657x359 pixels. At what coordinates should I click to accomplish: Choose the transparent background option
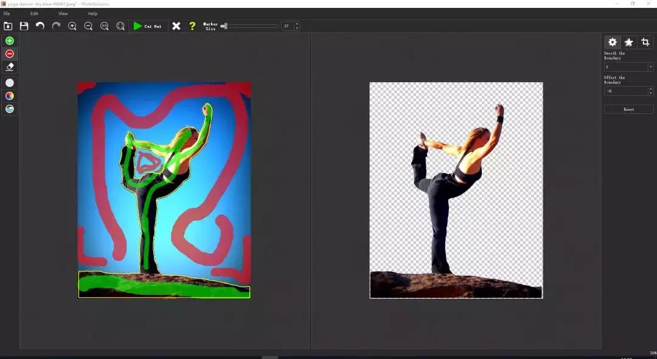(10, 83)
